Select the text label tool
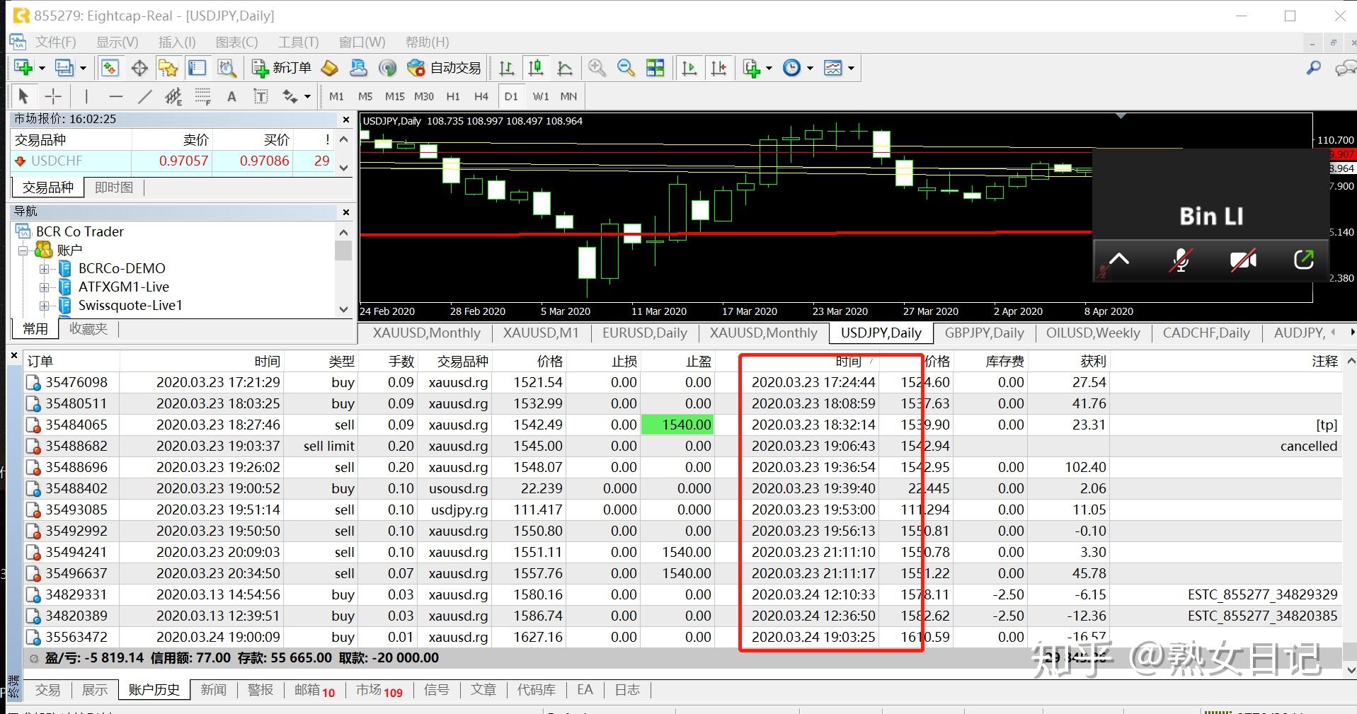Image resolution: width=1357 pixels, height=714 pixels. coord(260,96)
